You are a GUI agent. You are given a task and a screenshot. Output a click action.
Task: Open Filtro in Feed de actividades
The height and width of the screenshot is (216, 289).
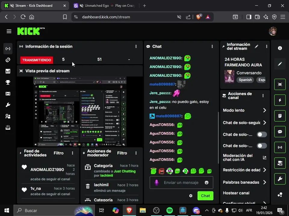(59, 153)
